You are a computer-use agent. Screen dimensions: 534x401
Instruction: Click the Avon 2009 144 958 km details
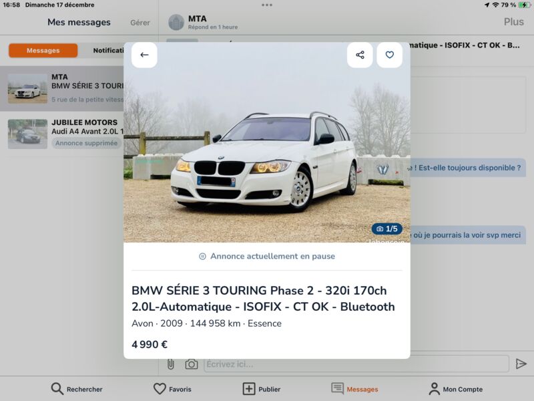tap(206, 323)
